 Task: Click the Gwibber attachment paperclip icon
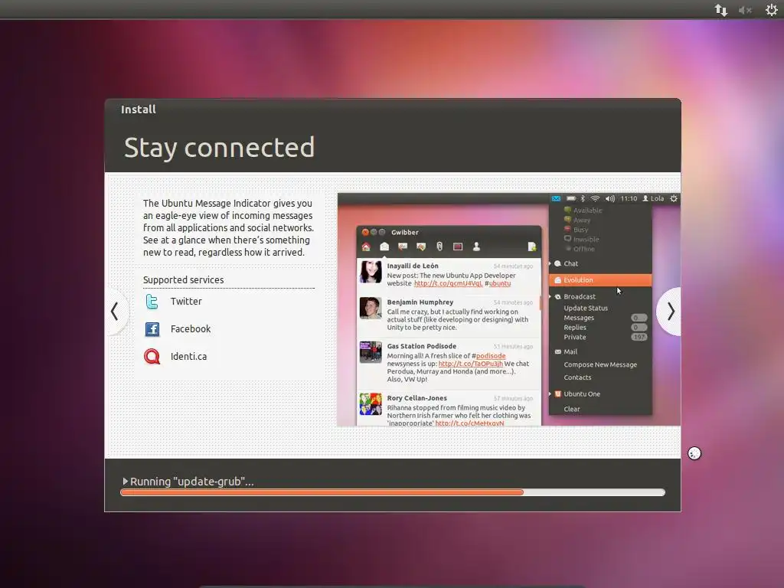tap(439, 247)
